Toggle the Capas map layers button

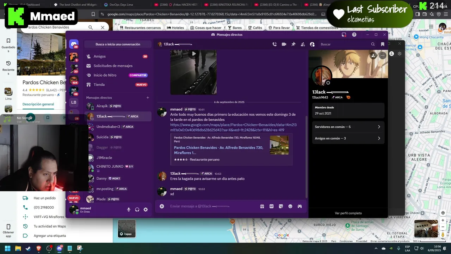pos(126,229)
